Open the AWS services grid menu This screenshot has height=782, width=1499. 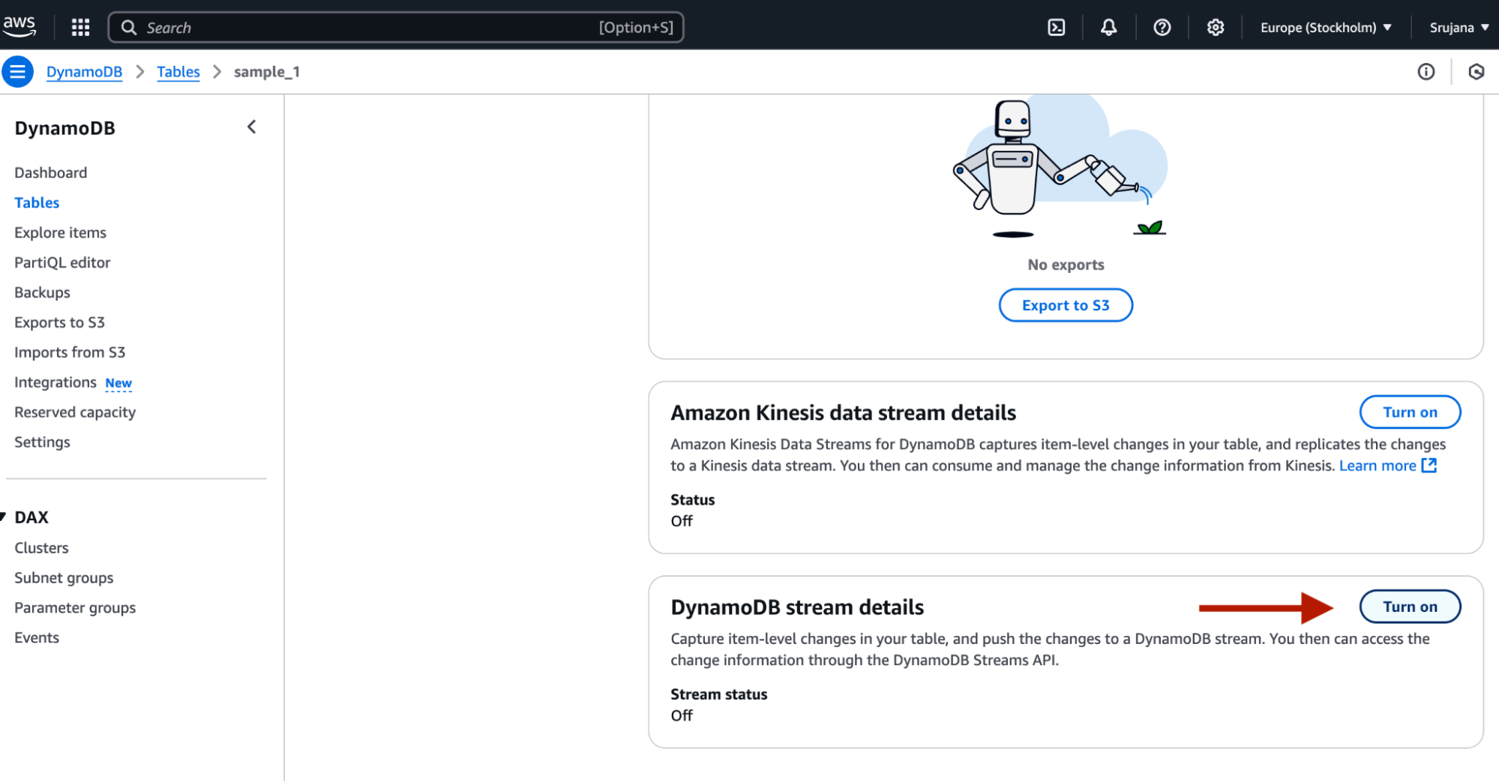(x=80, y=28)
